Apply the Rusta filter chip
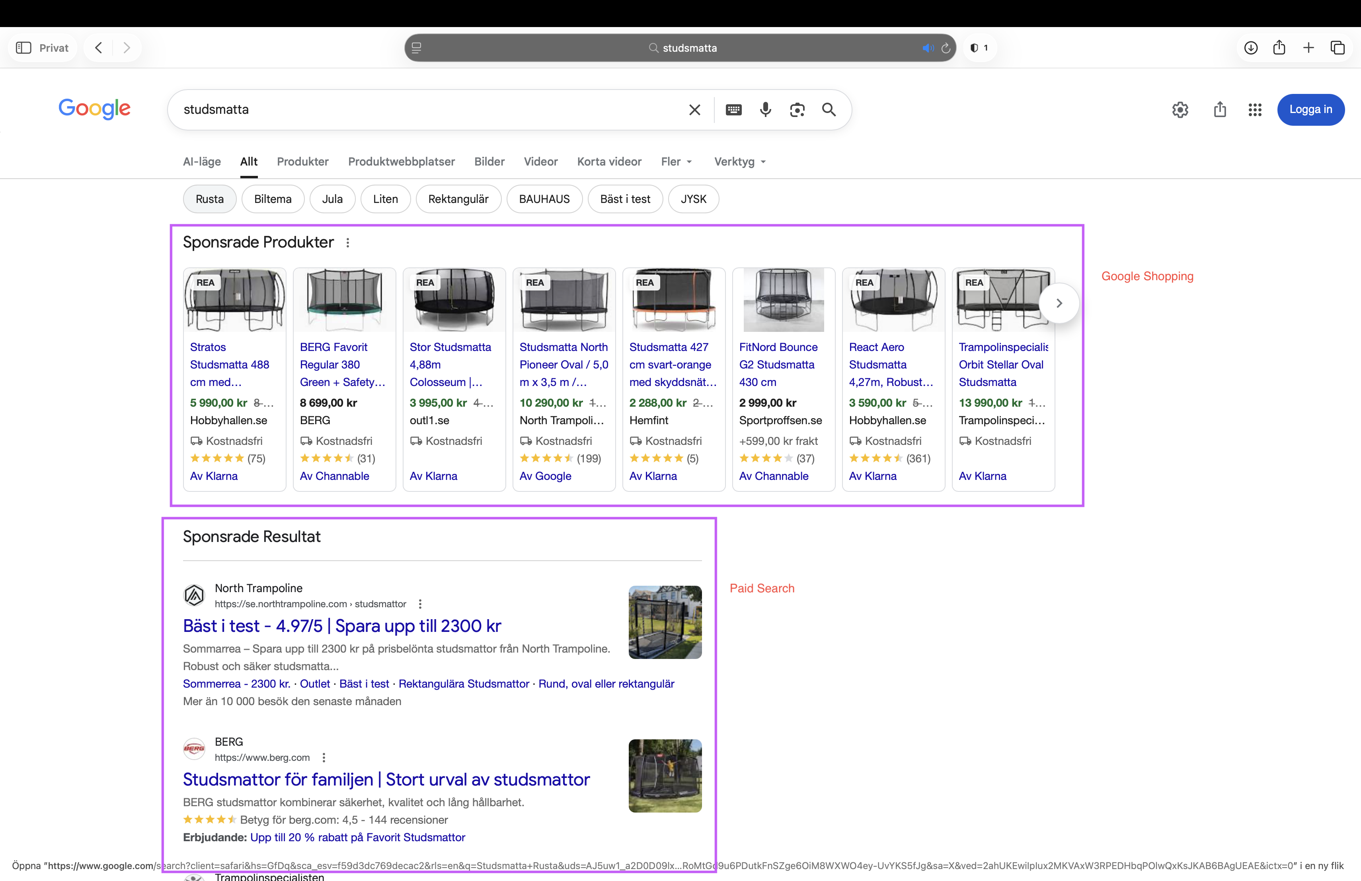The height and width of the screenshot is (881, 1361). [x=209, y=199]
